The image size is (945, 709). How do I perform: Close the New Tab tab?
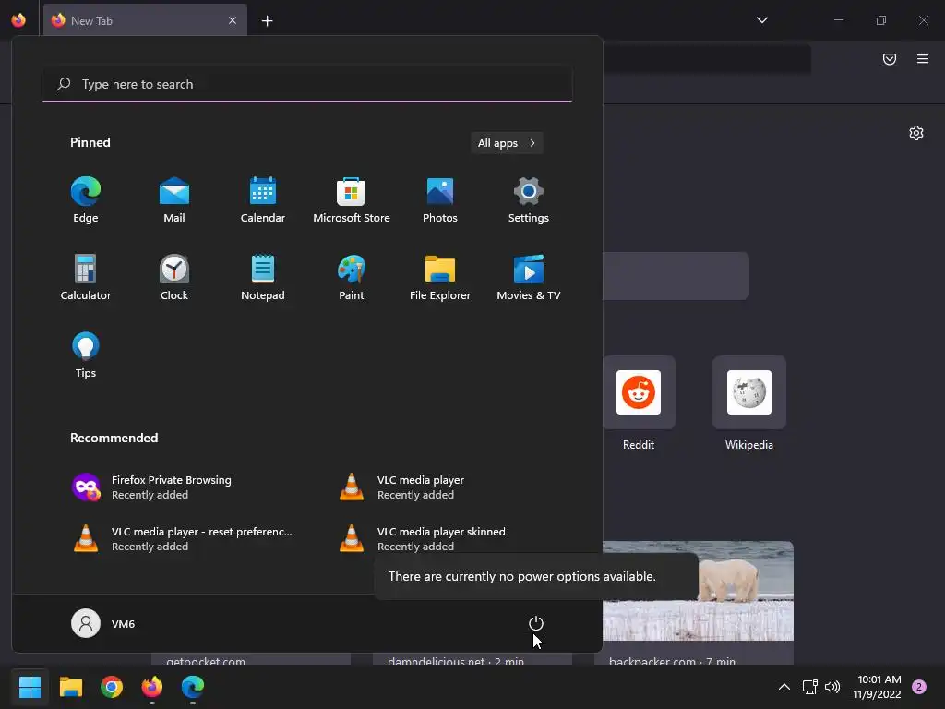point(233,20)
